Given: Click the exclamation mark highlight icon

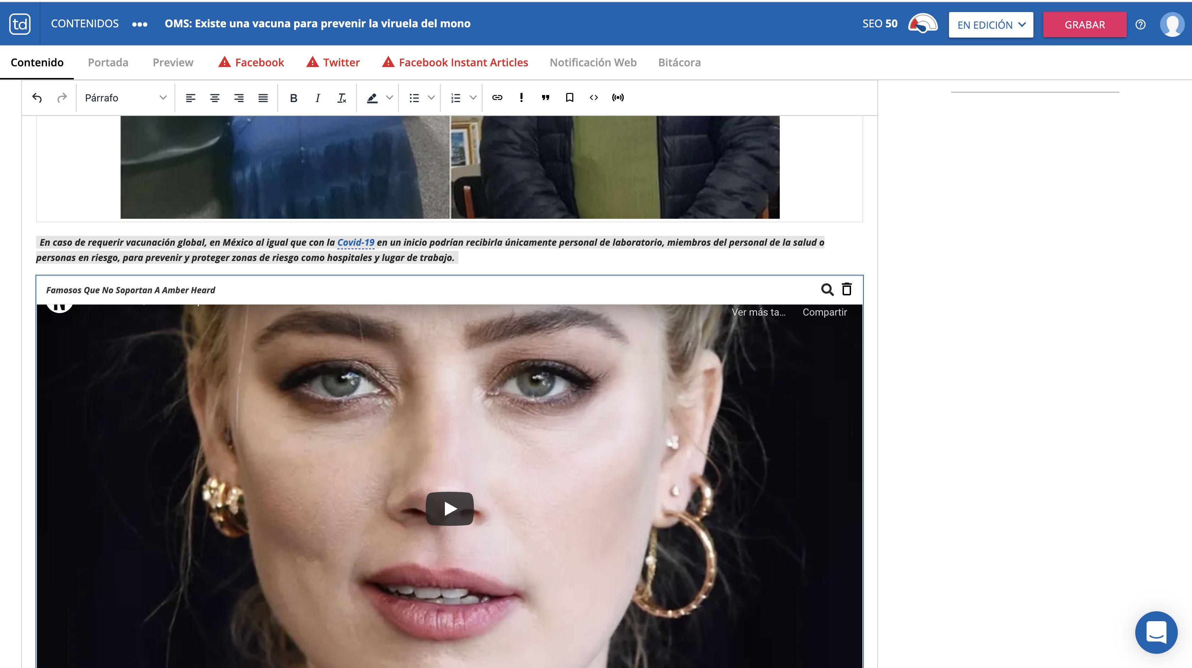Looking at the screenshot, I should pos(521,98).
